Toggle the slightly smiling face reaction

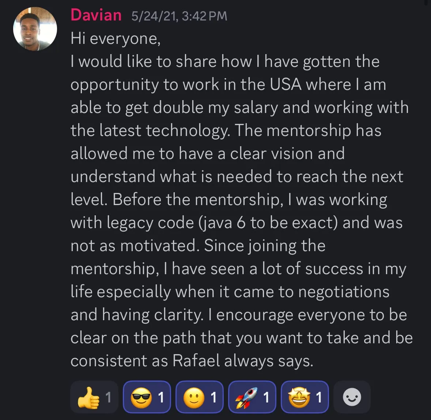[199, 397]
